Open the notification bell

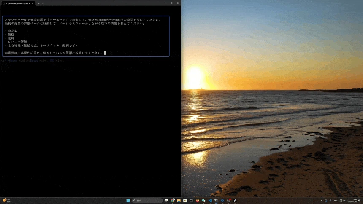359,201
